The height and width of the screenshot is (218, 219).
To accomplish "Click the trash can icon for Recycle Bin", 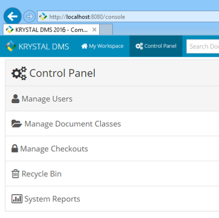I will [x=16, y=174].
